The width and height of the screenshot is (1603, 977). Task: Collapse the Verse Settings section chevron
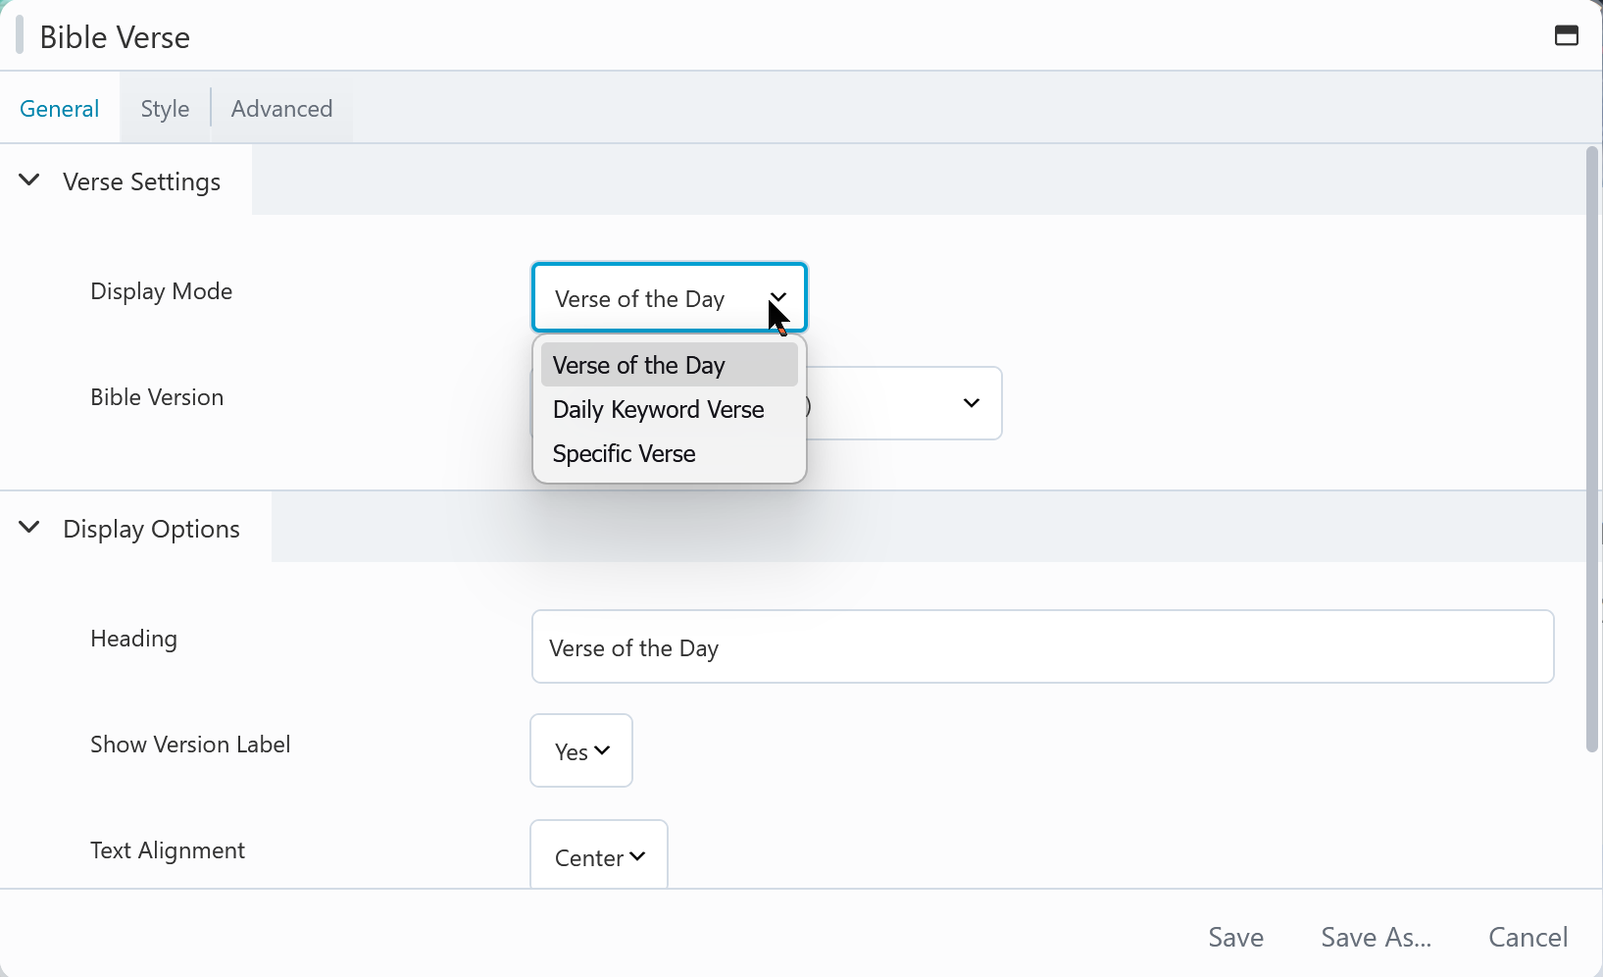(x=29, y=180)
